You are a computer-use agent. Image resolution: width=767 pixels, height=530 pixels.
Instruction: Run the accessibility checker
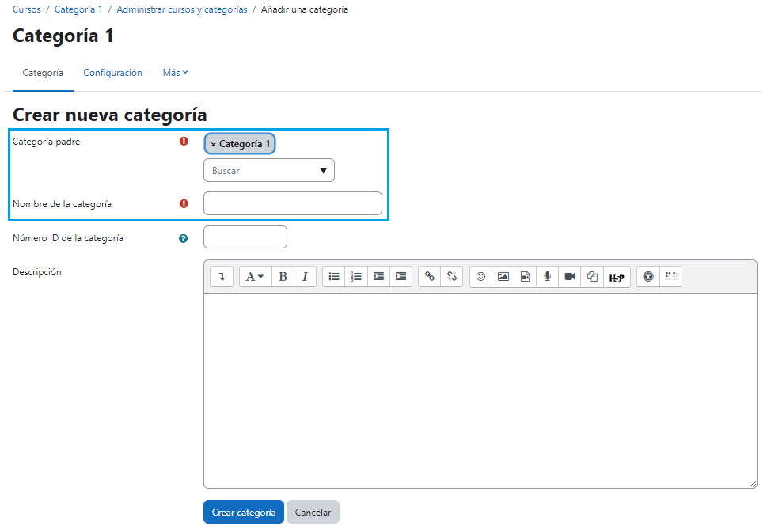point(648,276)
